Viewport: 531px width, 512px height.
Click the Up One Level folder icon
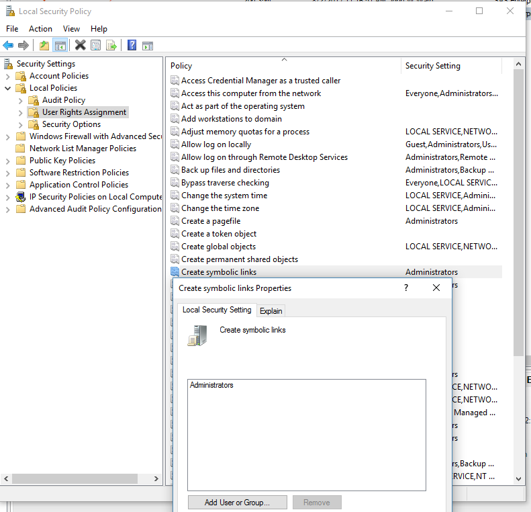44,45
